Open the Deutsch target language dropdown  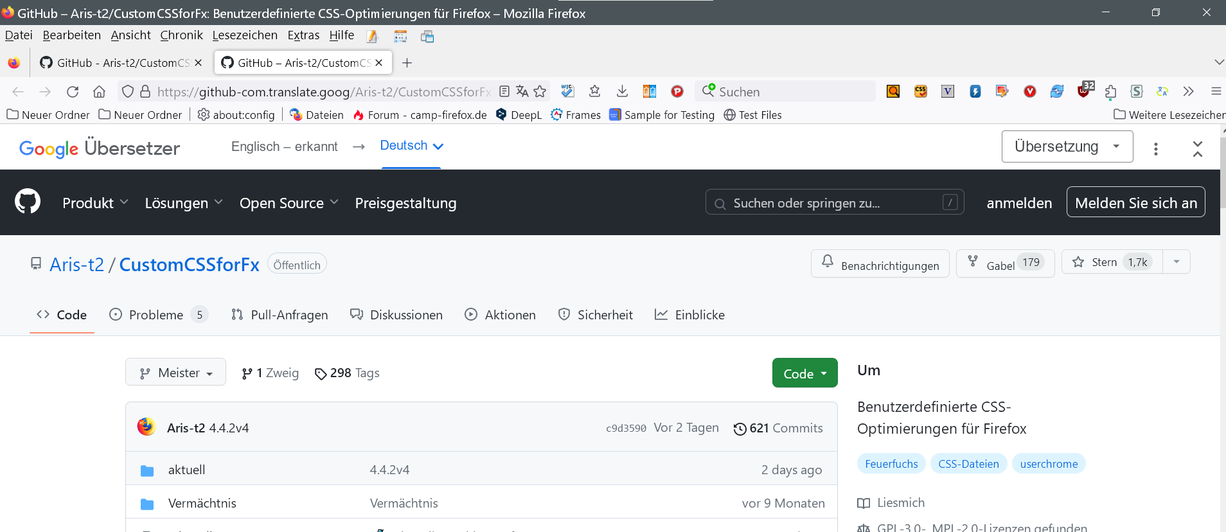411,146
